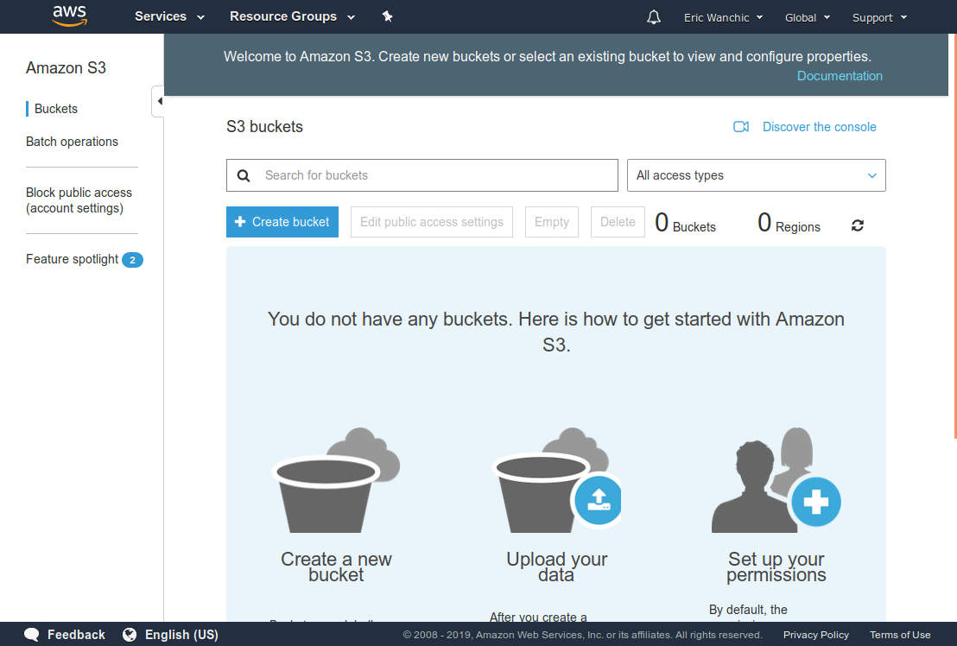Click the 0 Regions count
957x646 pixels.
pyautogui.click(x=789, y=224)
